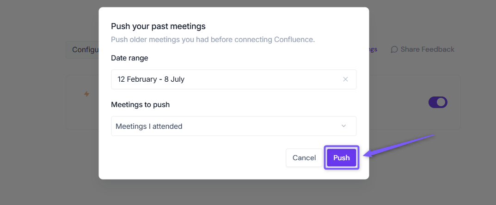Switch to the partially hidden purple tab

point(373,49)
